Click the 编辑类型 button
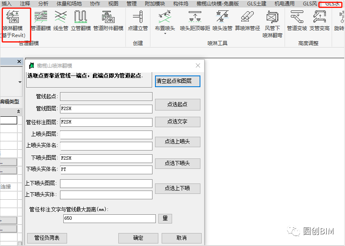This screenshot has height=246, width=345. (10, 102)
